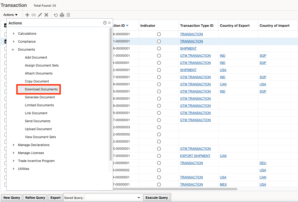Open print options using printer icon
Viewport: 298px width, 202px height.
62,15
